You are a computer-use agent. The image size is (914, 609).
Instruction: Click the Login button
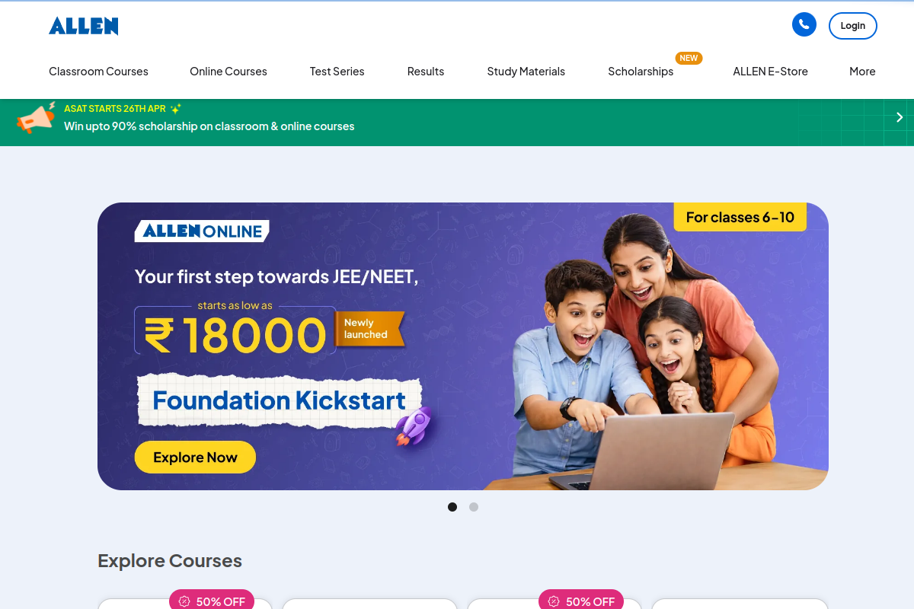tap(853, 26)
